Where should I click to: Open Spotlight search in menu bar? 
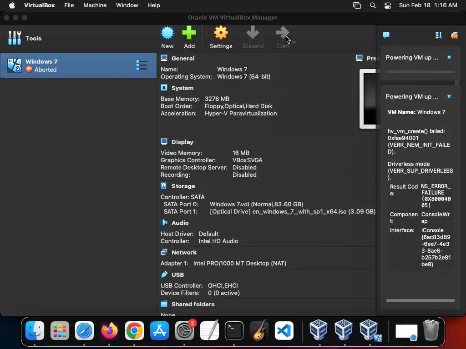point(373,5)
